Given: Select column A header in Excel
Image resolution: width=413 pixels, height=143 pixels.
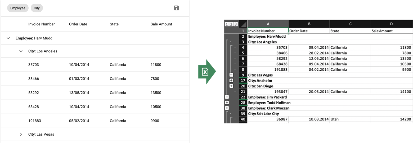Looking at the screenshot, I should tap(268, 24).
